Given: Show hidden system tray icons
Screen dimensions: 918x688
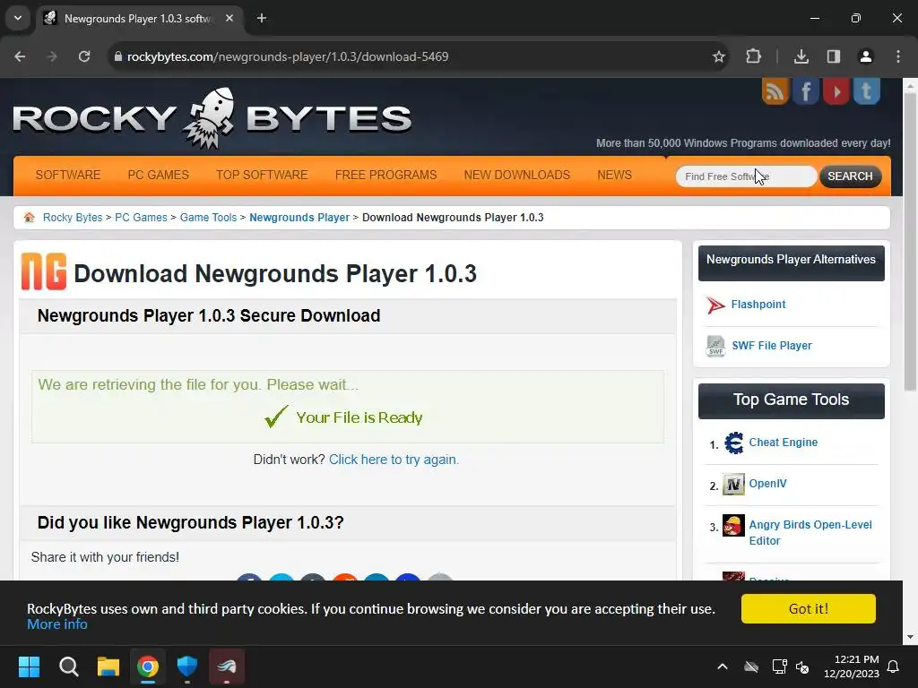Looking at the screenshot, I should tap(723, 666).
